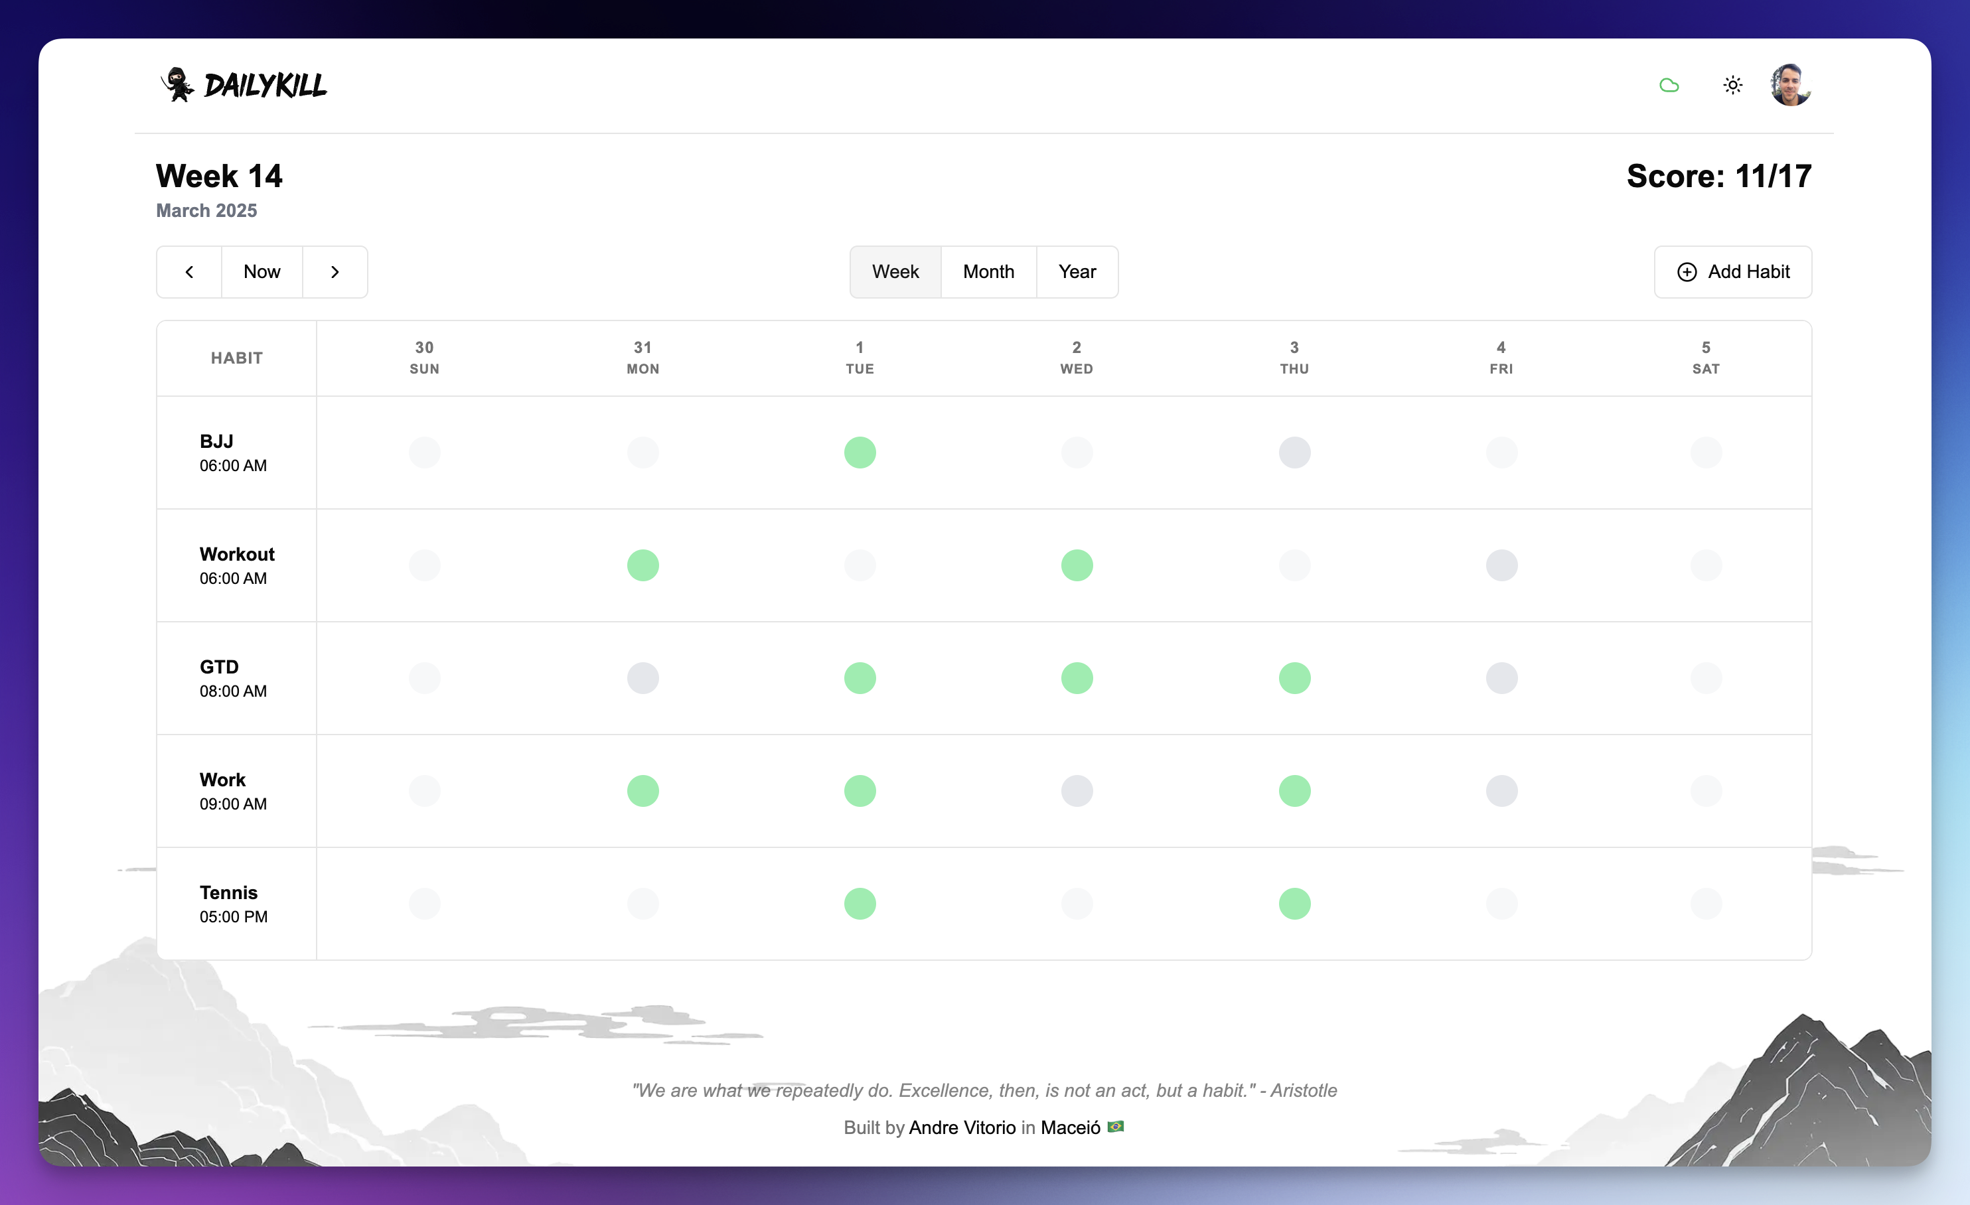Mark BJJ done on Thursday
1970x1205 pixels.
(x=1294, y=453)
